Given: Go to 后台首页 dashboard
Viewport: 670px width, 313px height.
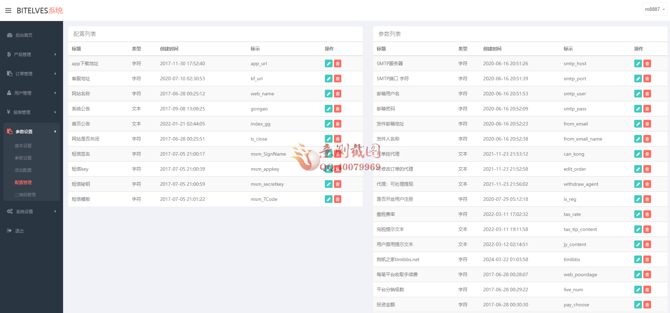Looking at the screenshot, I should click(x=24, y=35).
